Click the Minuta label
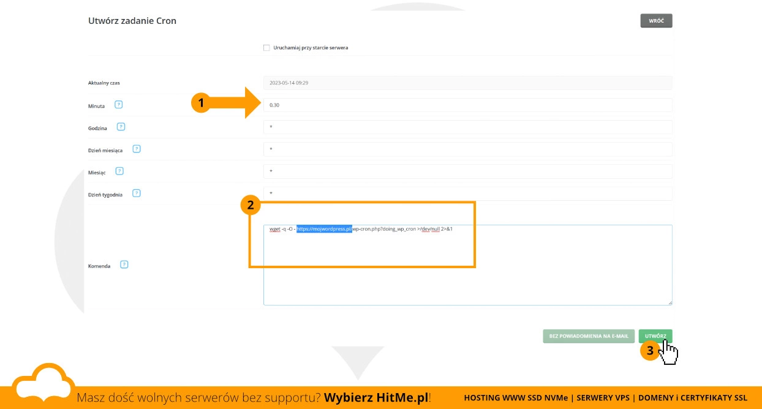 coord(97,106)
